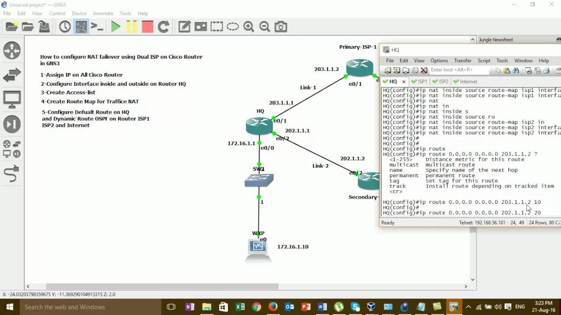The width and height of the screenshot is (561, 315).
Task: Click SecureCRT Session Manager toolbar icon
Action: click(x=388, y=70)
